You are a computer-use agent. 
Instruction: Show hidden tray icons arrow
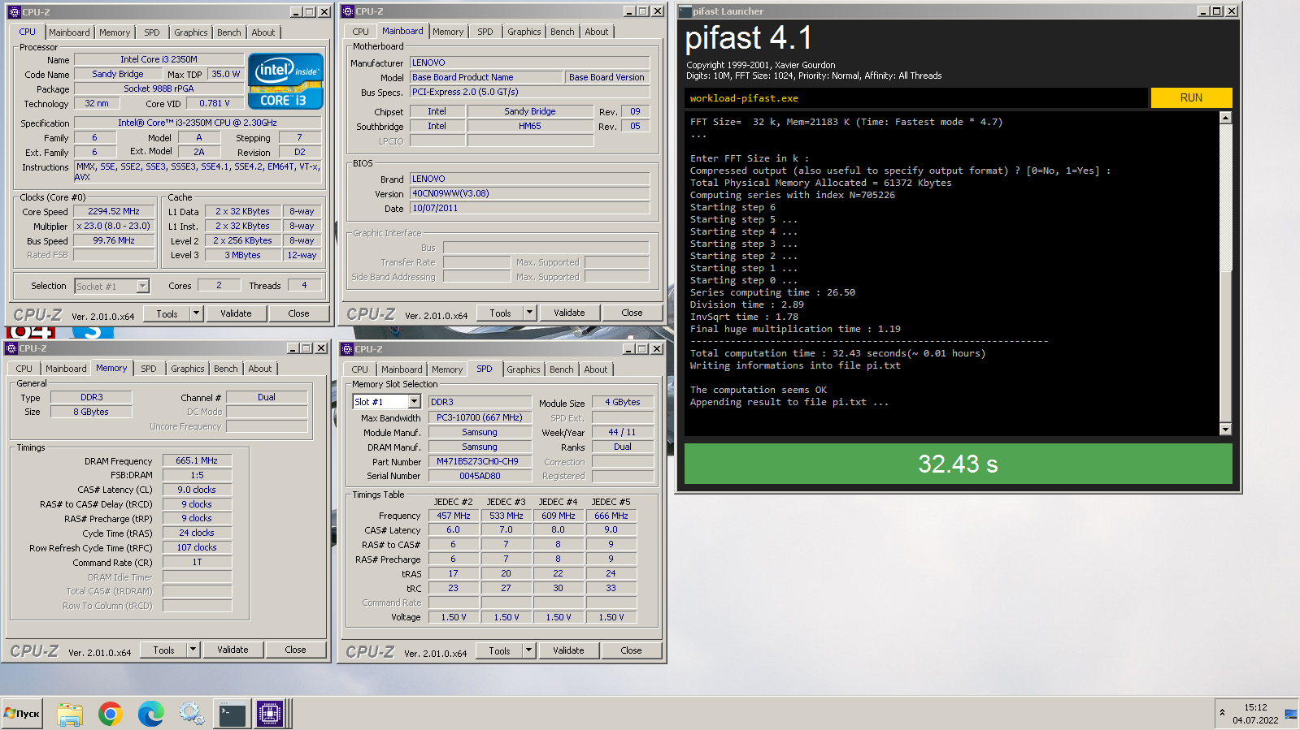[1222, 713]
